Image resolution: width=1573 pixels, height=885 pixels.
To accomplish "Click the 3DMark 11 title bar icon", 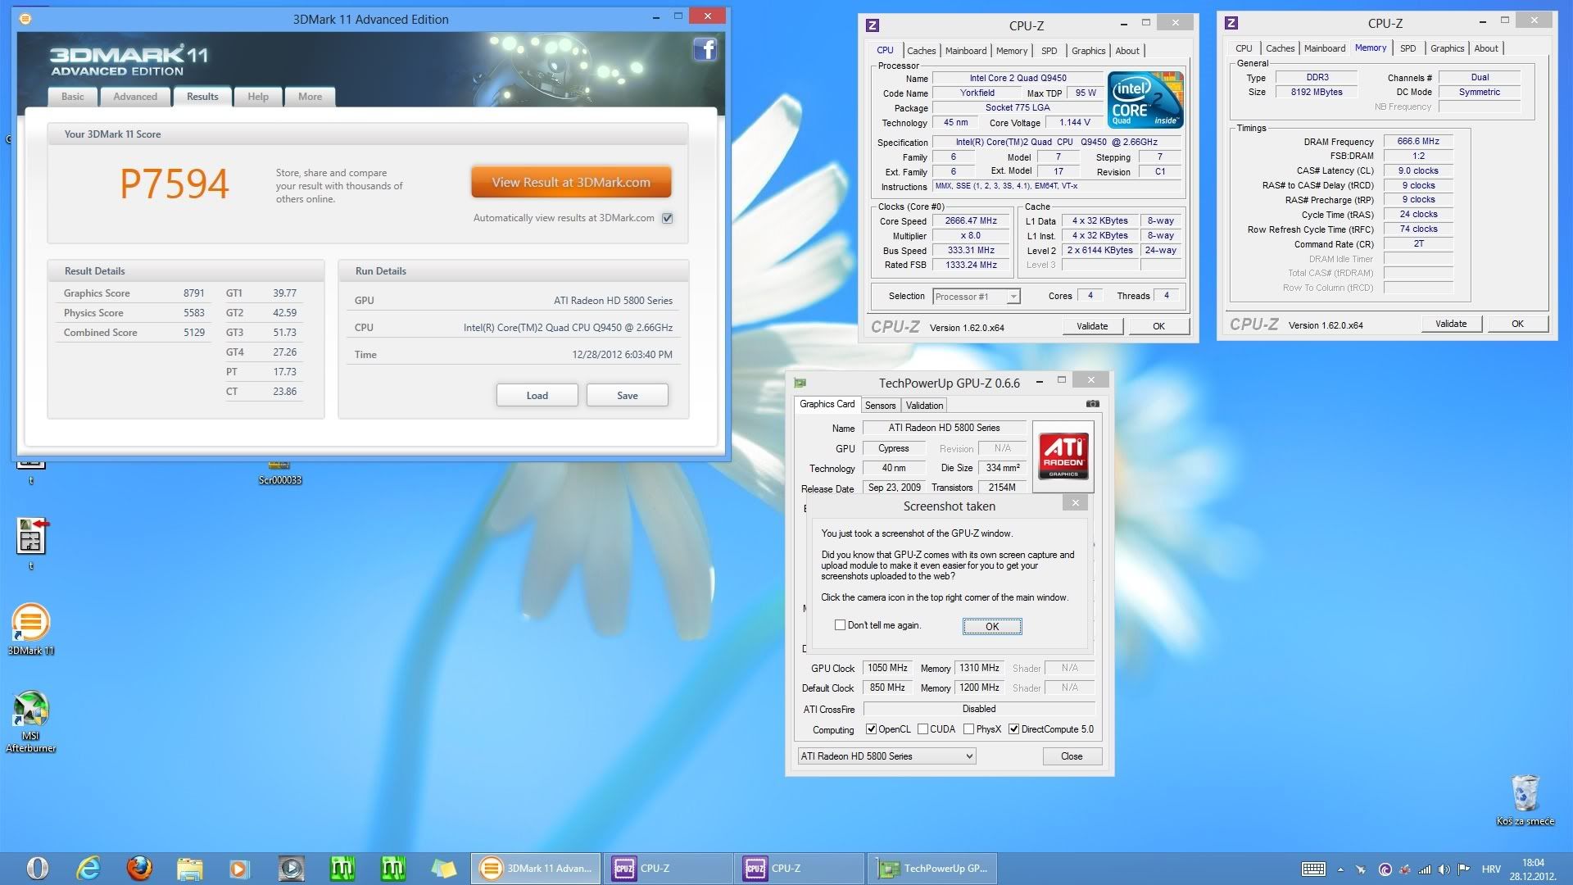I will [25, 19].
